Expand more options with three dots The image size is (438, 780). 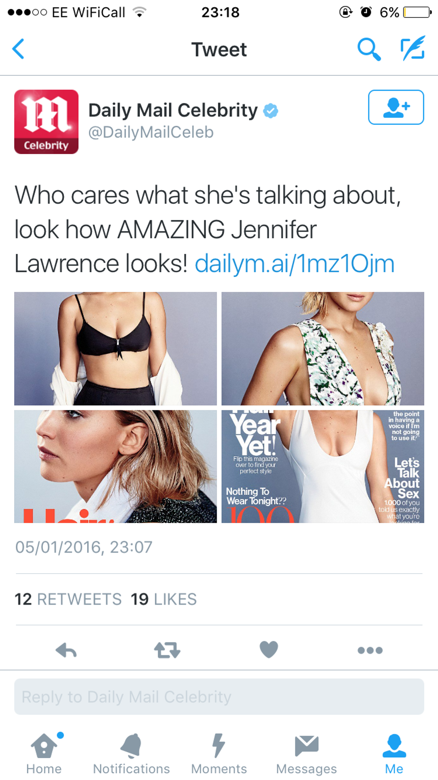[x=370, y=650]
